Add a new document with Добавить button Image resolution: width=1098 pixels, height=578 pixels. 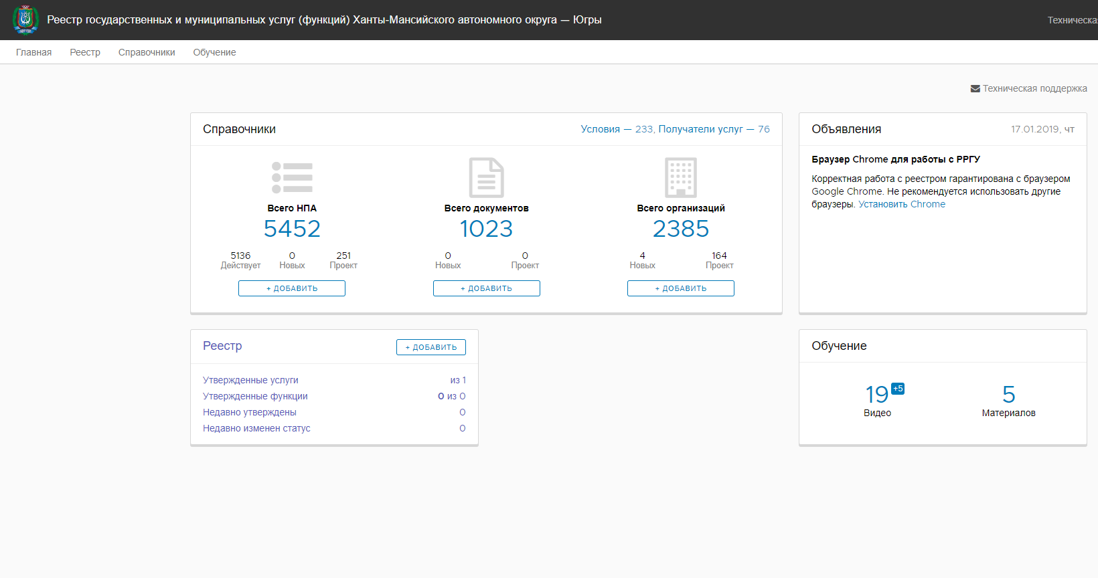[x=486, y=288]
